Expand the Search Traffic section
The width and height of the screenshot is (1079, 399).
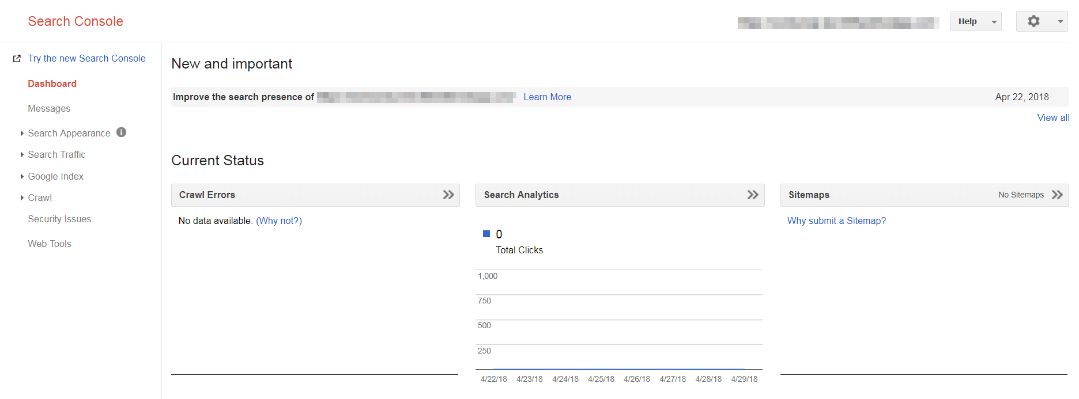[56, 154]
